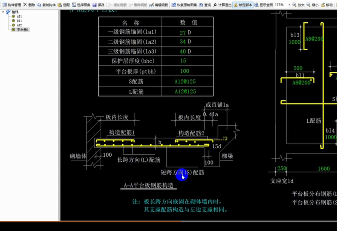337x231 pixels.
Task: Click 复制构件 copy component
Action: (x=46, y=5)
